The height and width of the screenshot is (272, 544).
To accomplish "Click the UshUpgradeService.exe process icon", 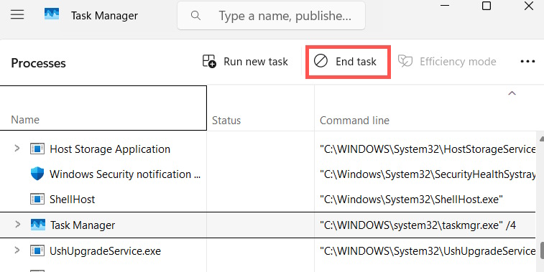I will pos(37,250).
